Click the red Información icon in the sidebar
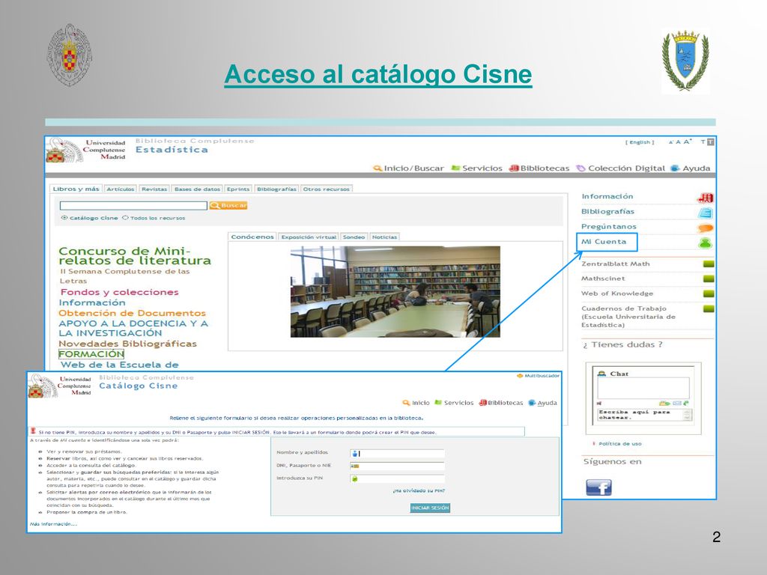767x575 pixels. click(x=705, y=198)
